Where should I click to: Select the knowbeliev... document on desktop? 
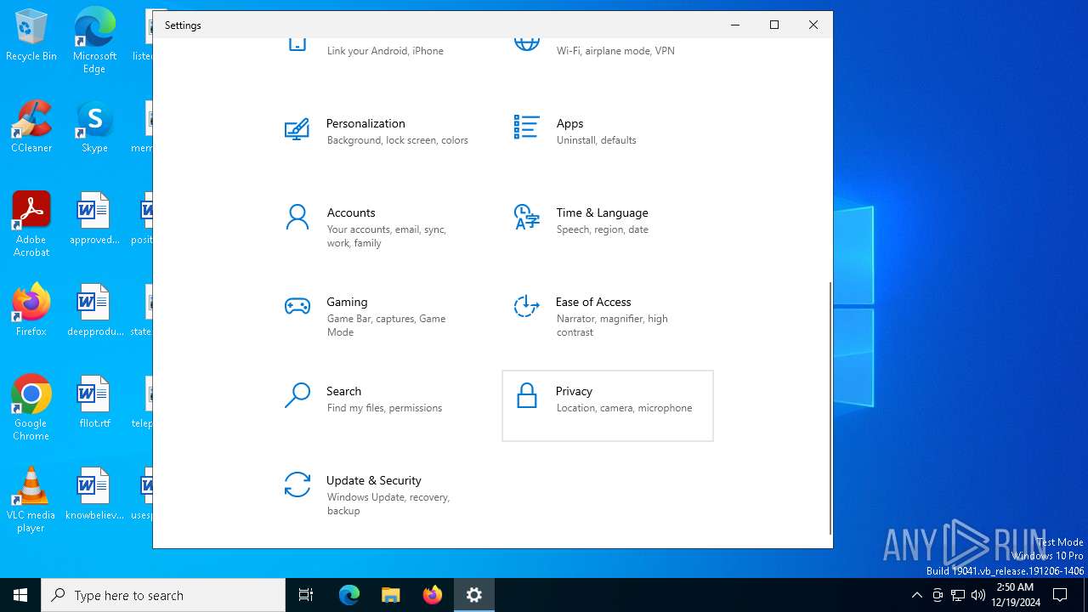[x=94, y=494]
